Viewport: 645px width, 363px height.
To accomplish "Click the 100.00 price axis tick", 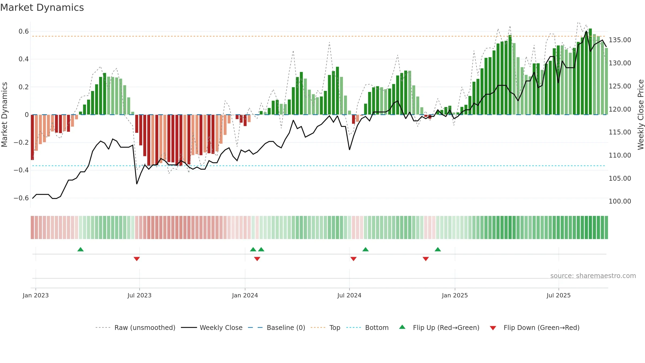I will point(620,201).
